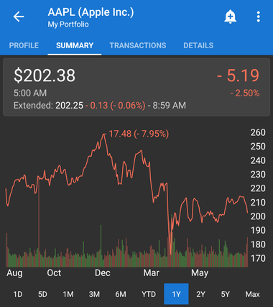Choose the 5D time range
Viewport: 273px width, 307px height.
point(42,294)
